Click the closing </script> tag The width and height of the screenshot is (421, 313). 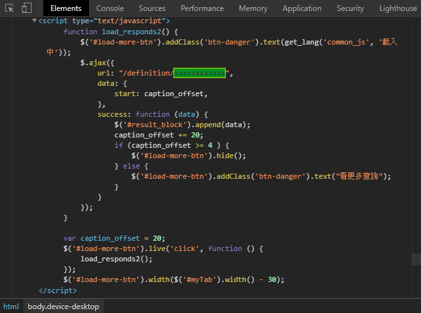tap(58, 290)
